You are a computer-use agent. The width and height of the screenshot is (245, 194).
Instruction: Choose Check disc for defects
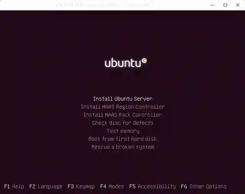tap(122, 123)
